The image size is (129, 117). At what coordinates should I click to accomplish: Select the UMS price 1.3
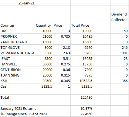tap(62, 31)
